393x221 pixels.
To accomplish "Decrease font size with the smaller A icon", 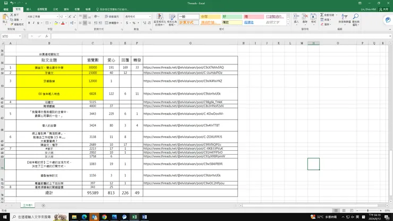I will click(x=74, y=16).
